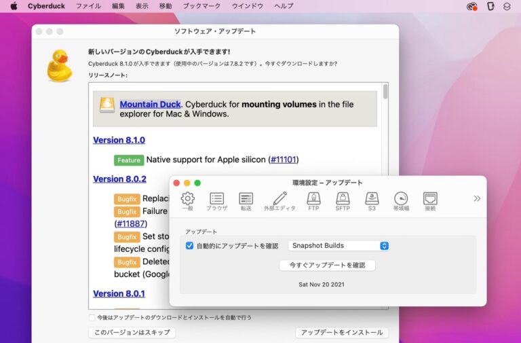Viewport: 521px width, 343px height.
Task: Click the release notes scrollbar thumb
Action: (x=385, y=92)
